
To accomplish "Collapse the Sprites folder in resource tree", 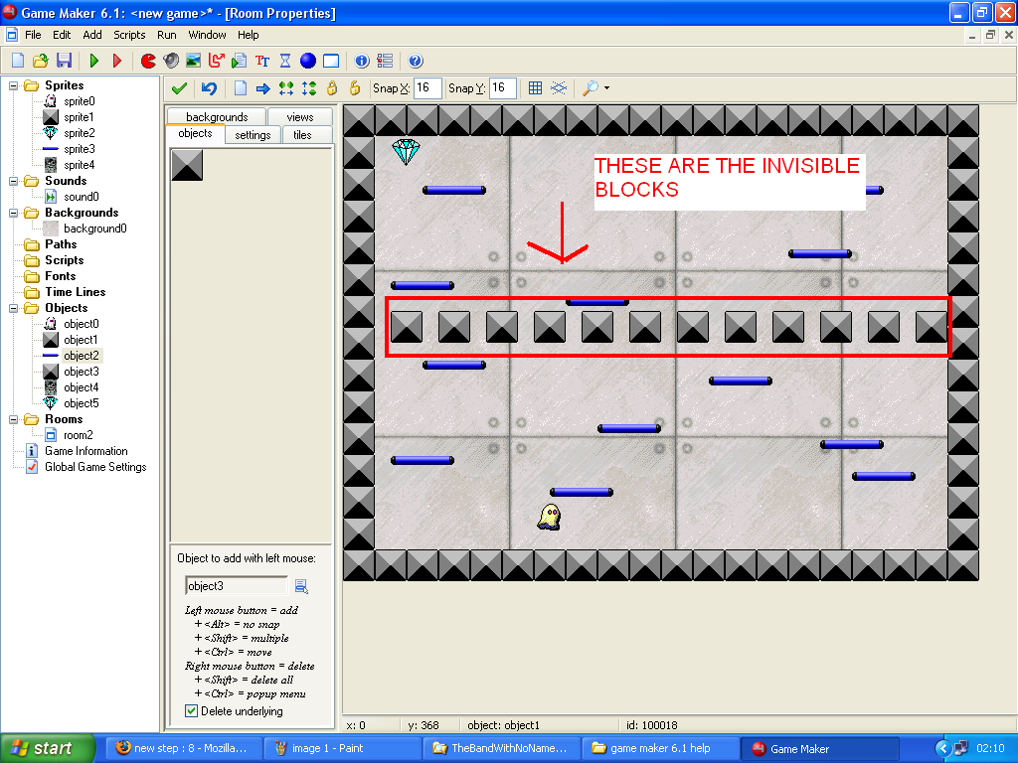I will click(14, 85).
